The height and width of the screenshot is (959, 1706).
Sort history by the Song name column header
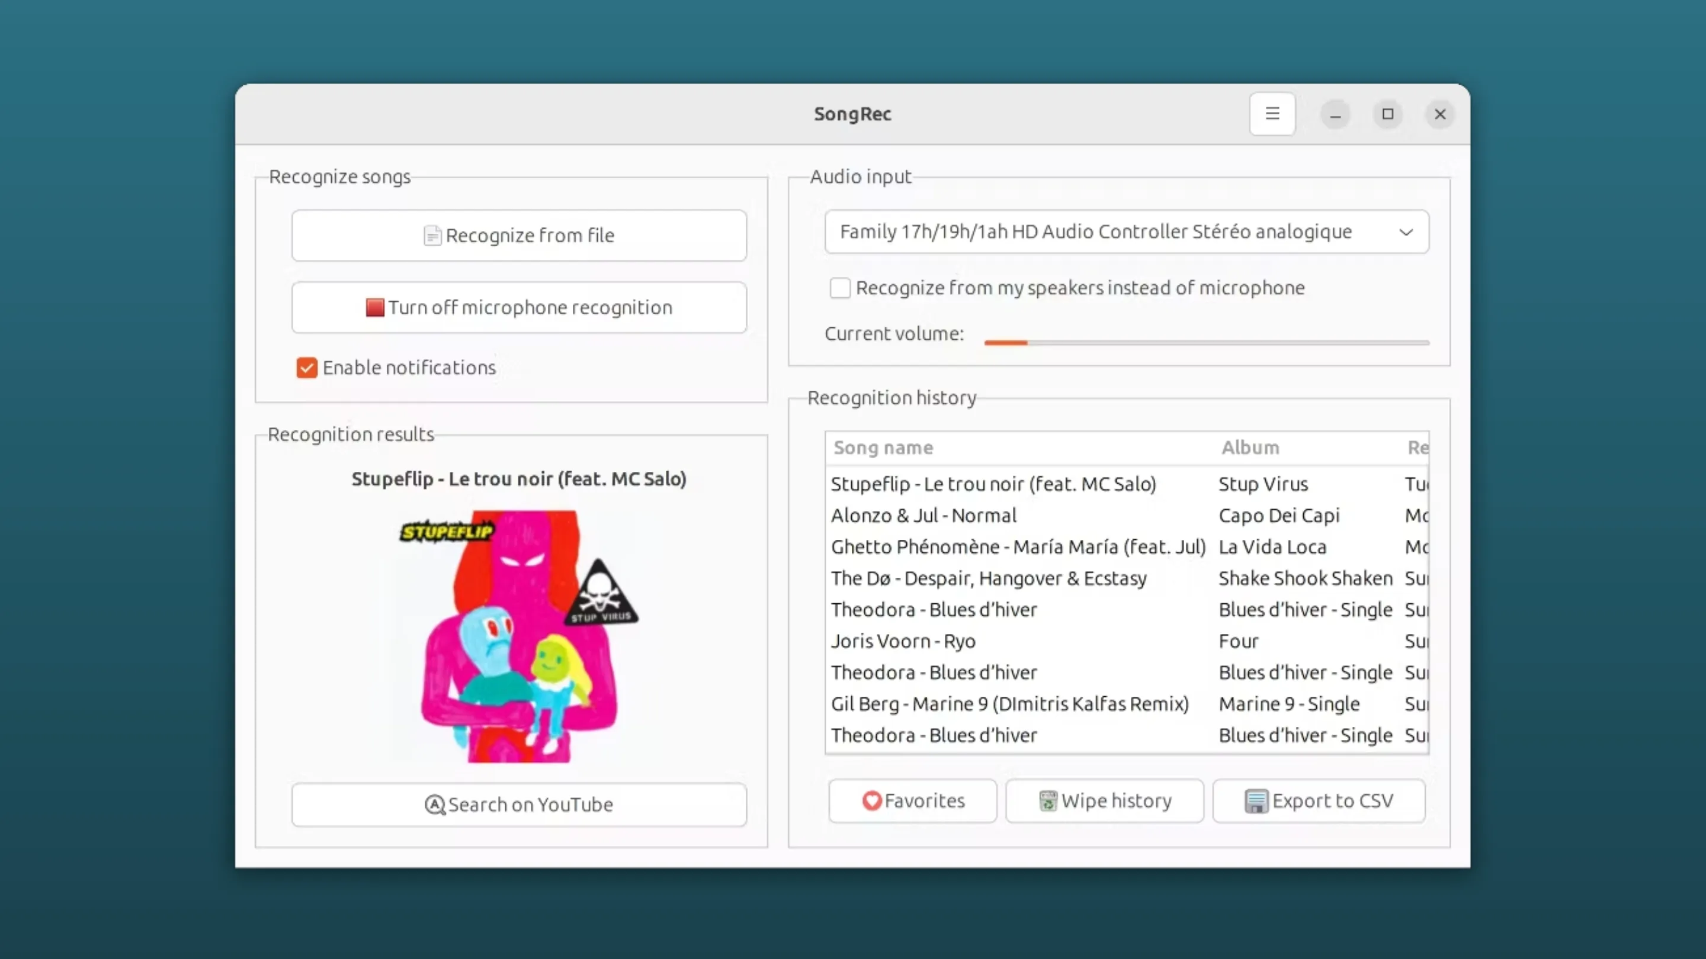tap(883, 448)
